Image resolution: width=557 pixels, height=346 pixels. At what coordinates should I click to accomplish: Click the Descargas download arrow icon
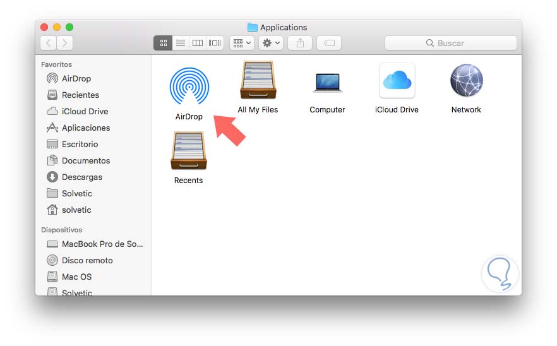pyautogui.click(x=52, y=177)
